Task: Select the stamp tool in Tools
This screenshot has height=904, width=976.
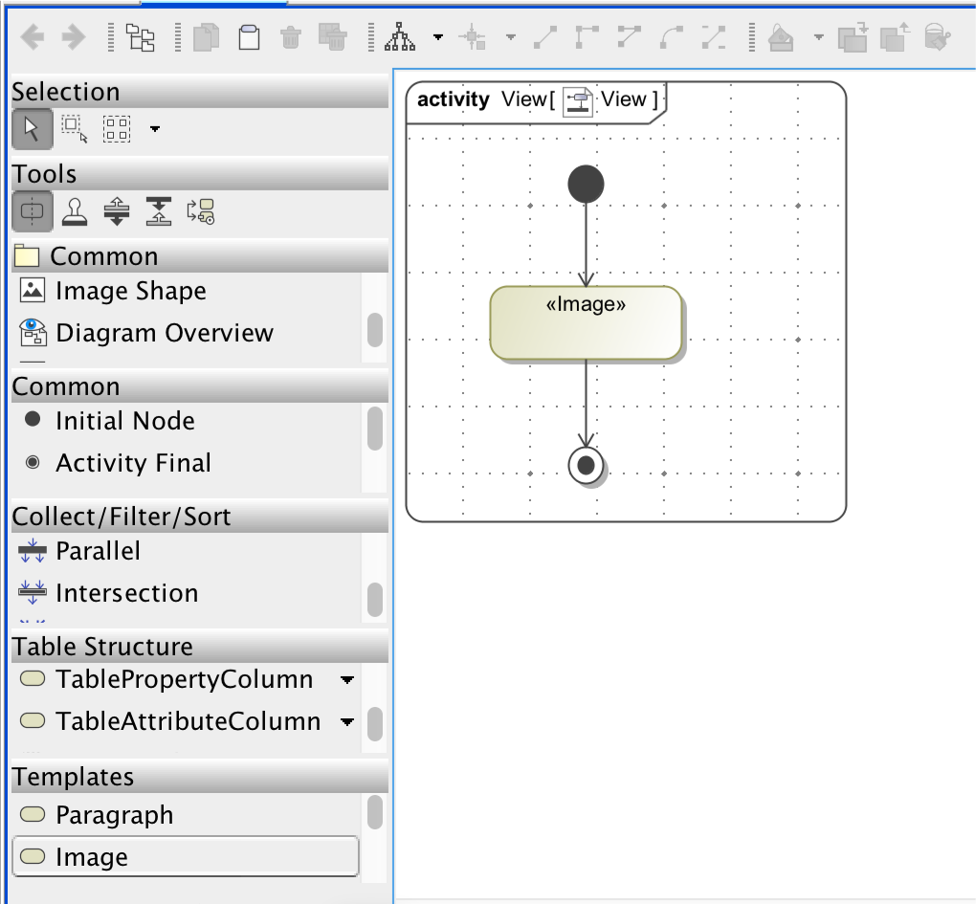Action: [x=75, y=211]
